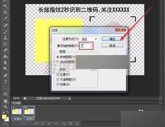
Task: Click the canvas heading 长按指纹2秒识别二维码
Action: (x=68, y=10)
